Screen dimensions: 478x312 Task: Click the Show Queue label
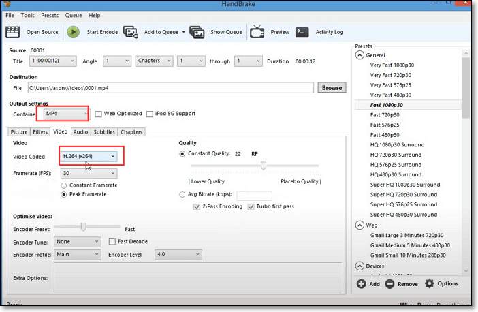pyautogui.click(x=226, y=32)
